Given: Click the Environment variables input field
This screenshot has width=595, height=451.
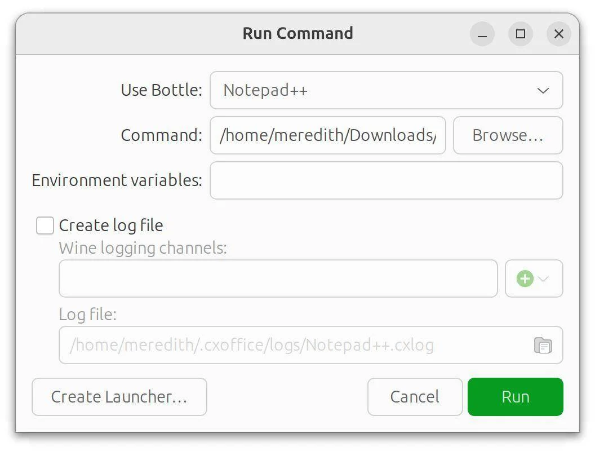Looking at the screenshot, I should pyautogui.click(x=386, y=180).
